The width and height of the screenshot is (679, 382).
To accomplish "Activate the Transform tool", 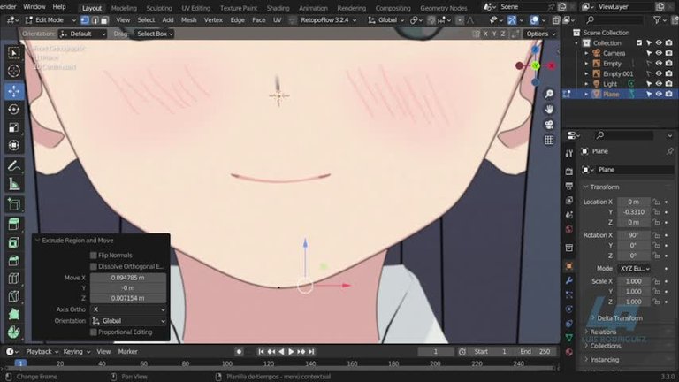I will 14,145.
